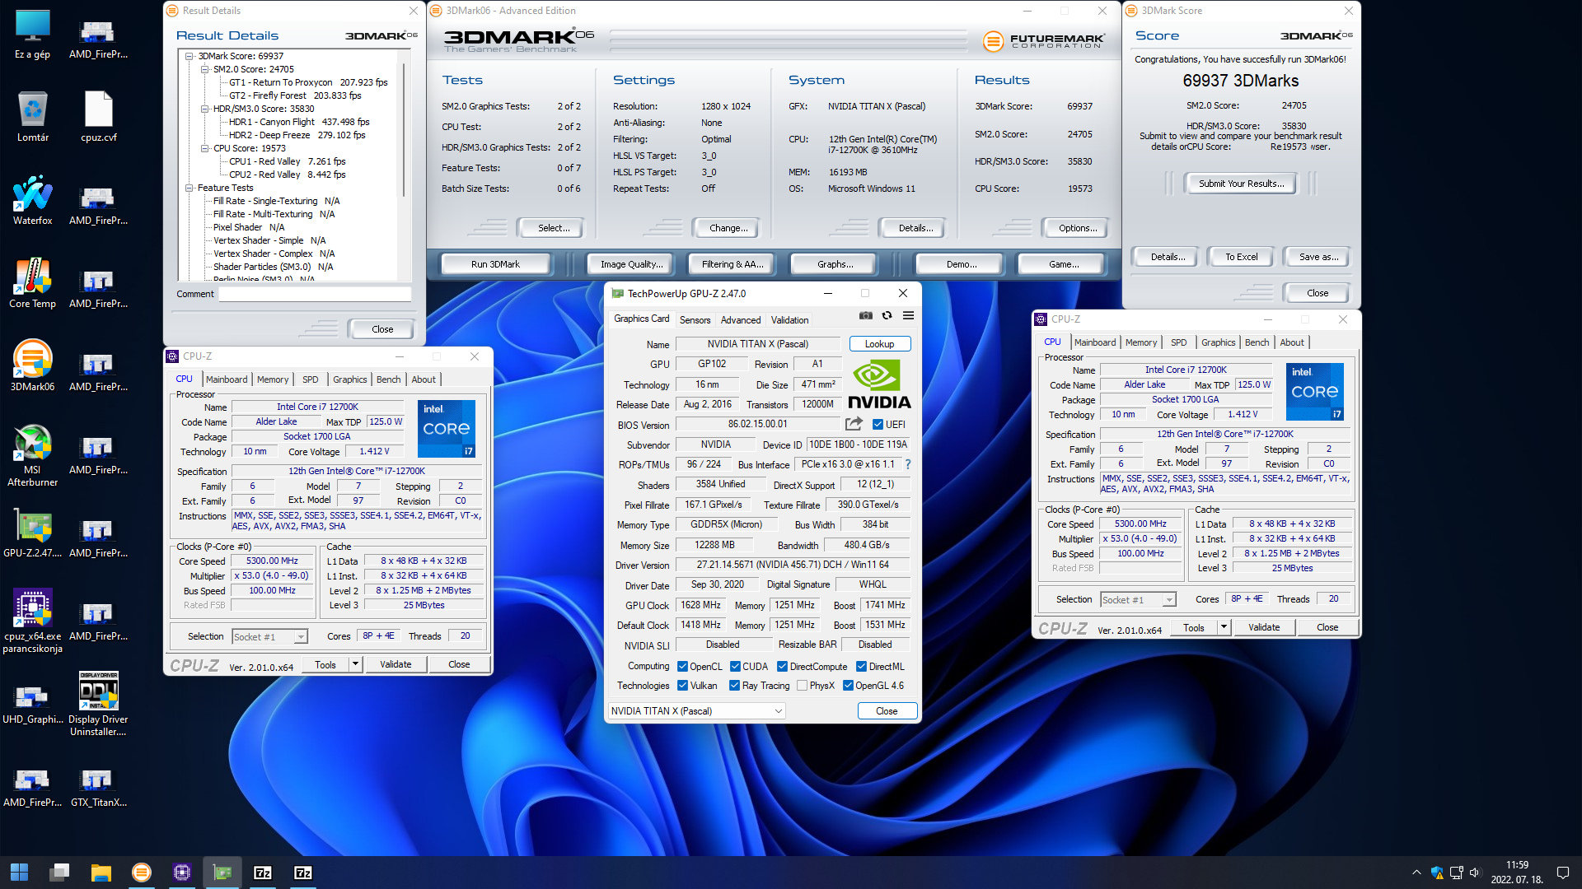The width and height of the screenshot is (1582, 889).
Task: Select the cpuz.cvf file icon
Action: pyautogui.click(x=99, y=116)
